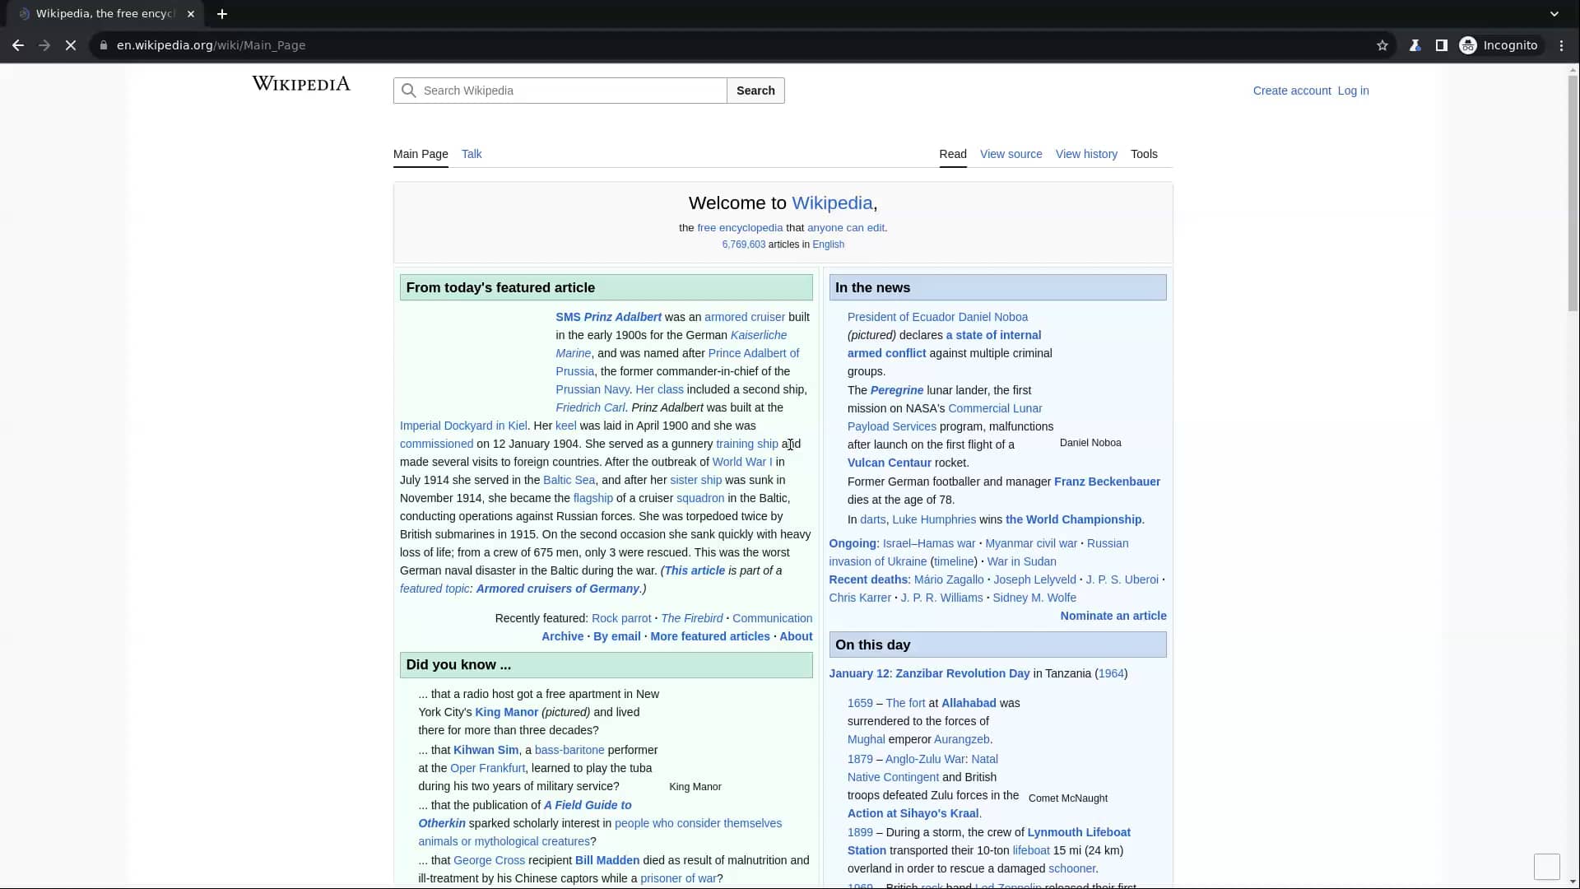Stop the page from loading

point(71,45)
